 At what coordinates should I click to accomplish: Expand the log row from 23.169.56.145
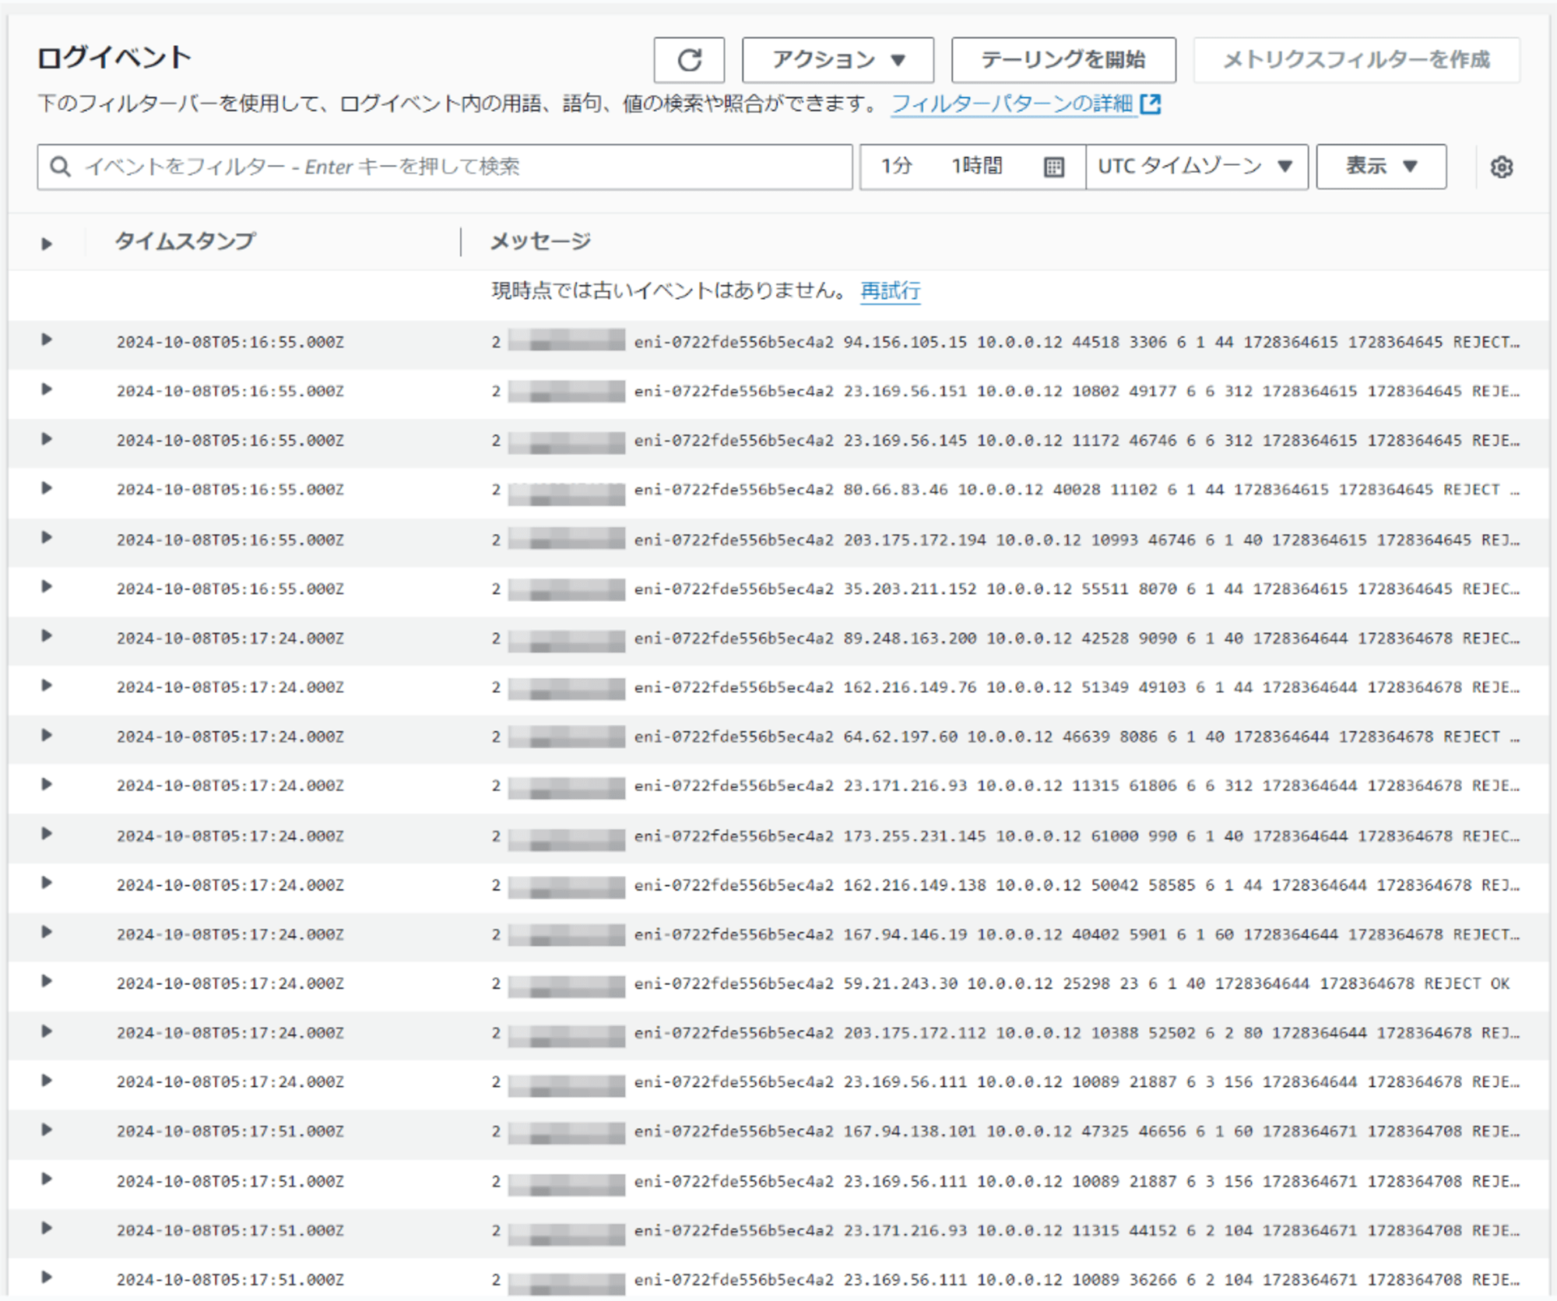point(47,439)
